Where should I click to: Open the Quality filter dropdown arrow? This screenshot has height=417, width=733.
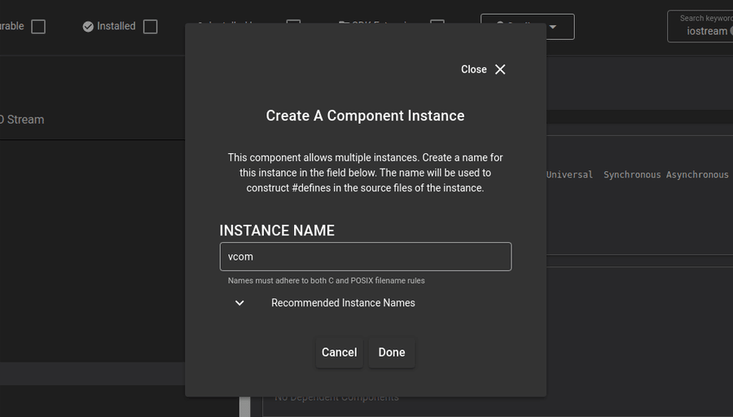553,27
